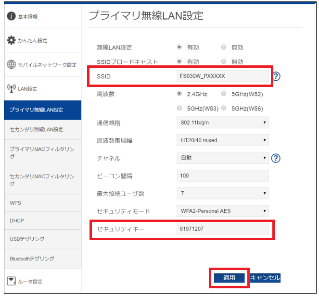This screenshot has height=296, width=319.
Task: Open セカンダリ無線LAN設定 in the sidebar
Action: pos(37,130)
